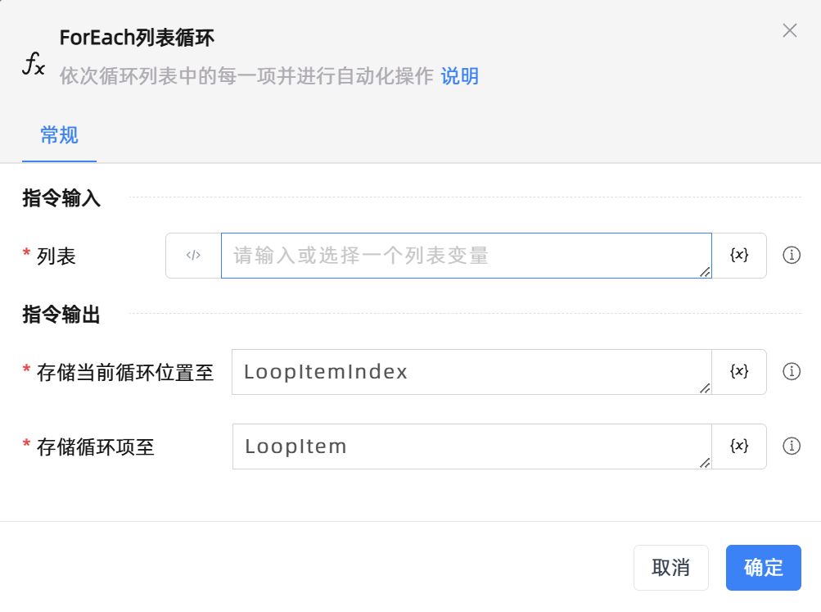Click the info icon beside the 列表 row
This screenshot has width=821, height=612.
click(x=791, y=256)
